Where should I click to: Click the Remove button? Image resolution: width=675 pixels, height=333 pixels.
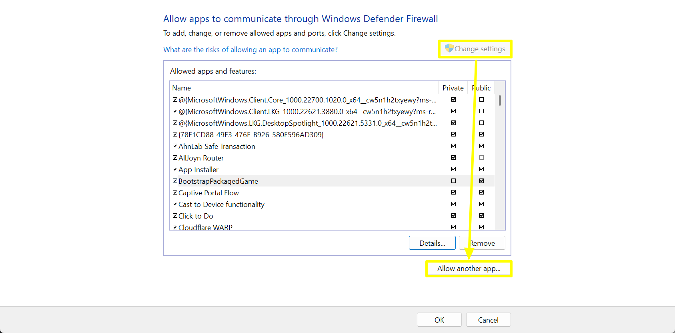[x=482, y=243]
